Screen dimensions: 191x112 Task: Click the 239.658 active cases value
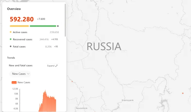pyautogui.click(x=54, y=32)
